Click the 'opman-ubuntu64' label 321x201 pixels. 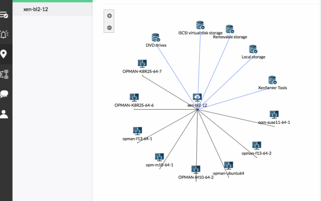pos(228,173)
